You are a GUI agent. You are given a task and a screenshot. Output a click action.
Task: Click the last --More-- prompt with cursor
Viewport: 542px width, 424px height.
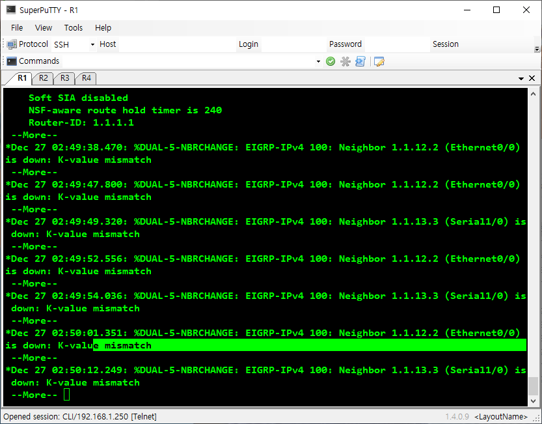click(x=40, y=395)
